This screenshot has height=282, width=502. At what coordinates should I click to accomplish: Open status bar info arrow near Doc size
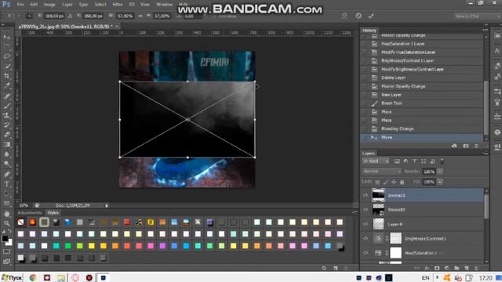point(107,205)
